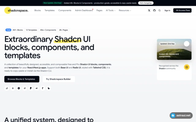The image size is (196, 122).
Task: Click the Sign In button
Action: tap(168, 10)
